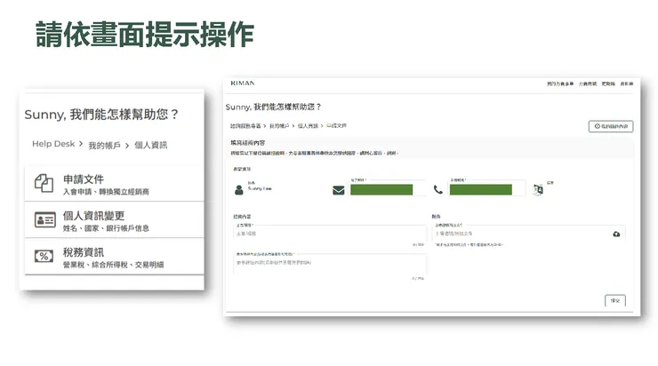Click the email address input field
Image resolution: width=658 pixels, height=366 pixels.
[387, 187]
